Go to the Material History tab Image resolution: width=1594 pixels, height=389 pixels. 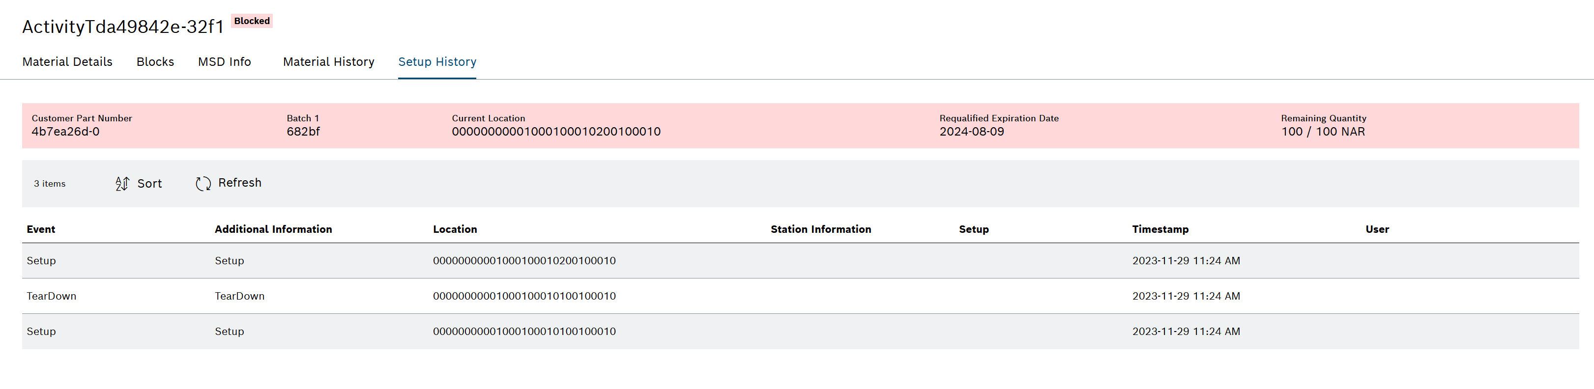coord(328,62)
